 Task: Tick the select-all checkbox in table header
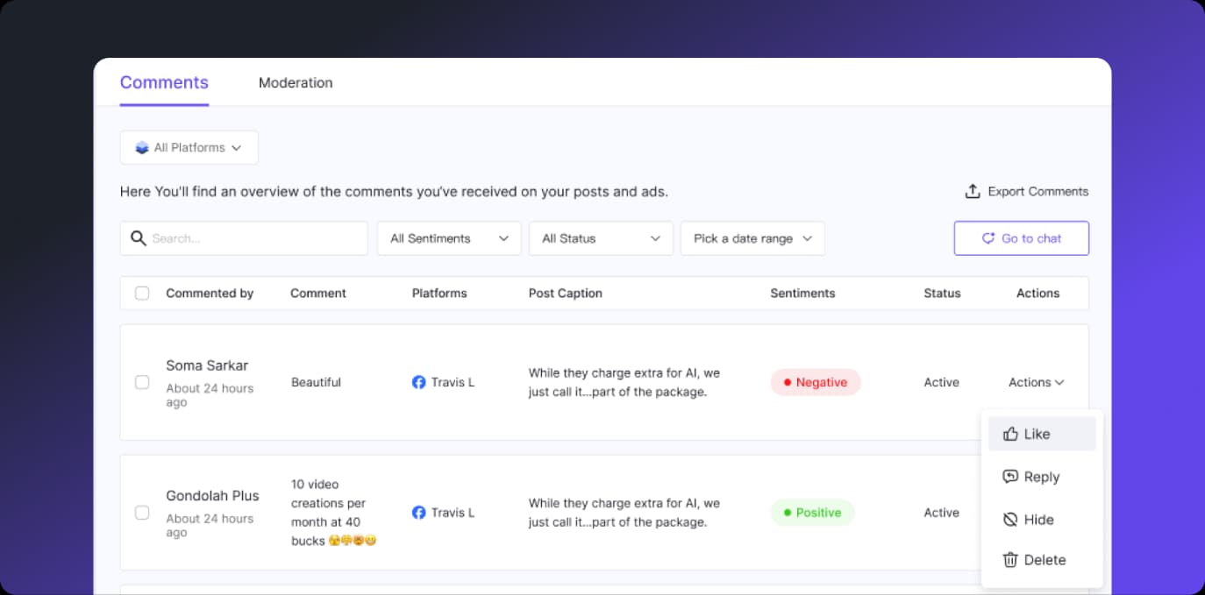(x=142, y=294)
